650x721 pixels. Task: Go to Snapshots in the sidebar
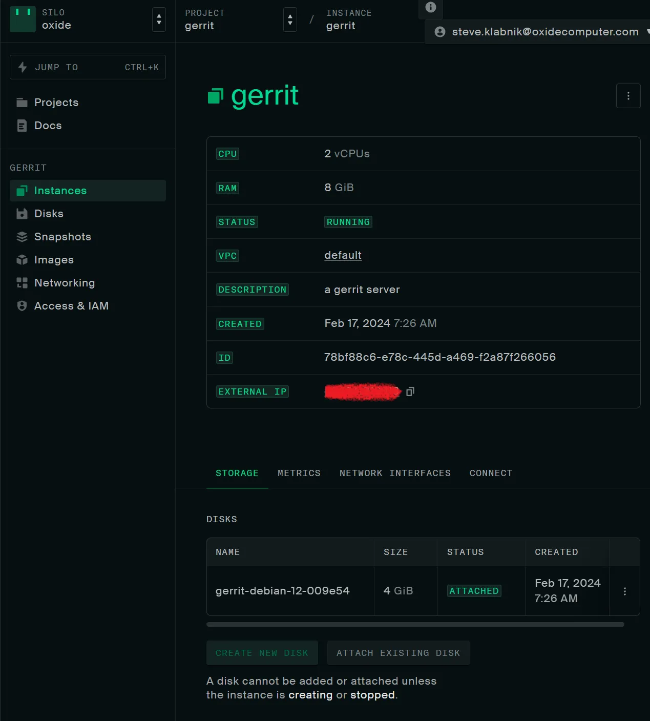tap(88, 237)
